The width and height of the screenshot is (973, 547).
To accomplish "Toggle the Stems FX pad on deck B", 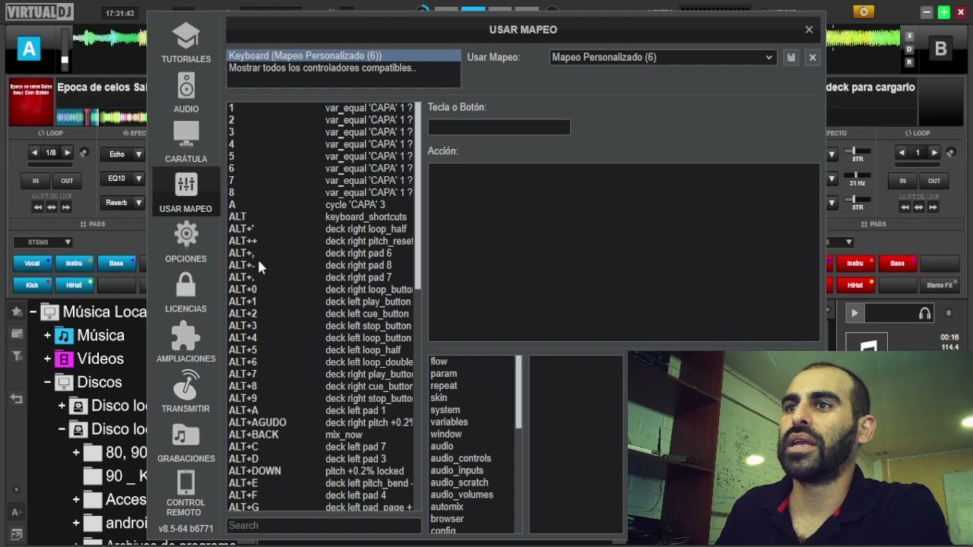I will pos(940,285).
